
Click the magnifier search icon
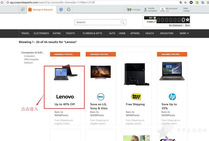pyautogui.click(x=123, y=22)
